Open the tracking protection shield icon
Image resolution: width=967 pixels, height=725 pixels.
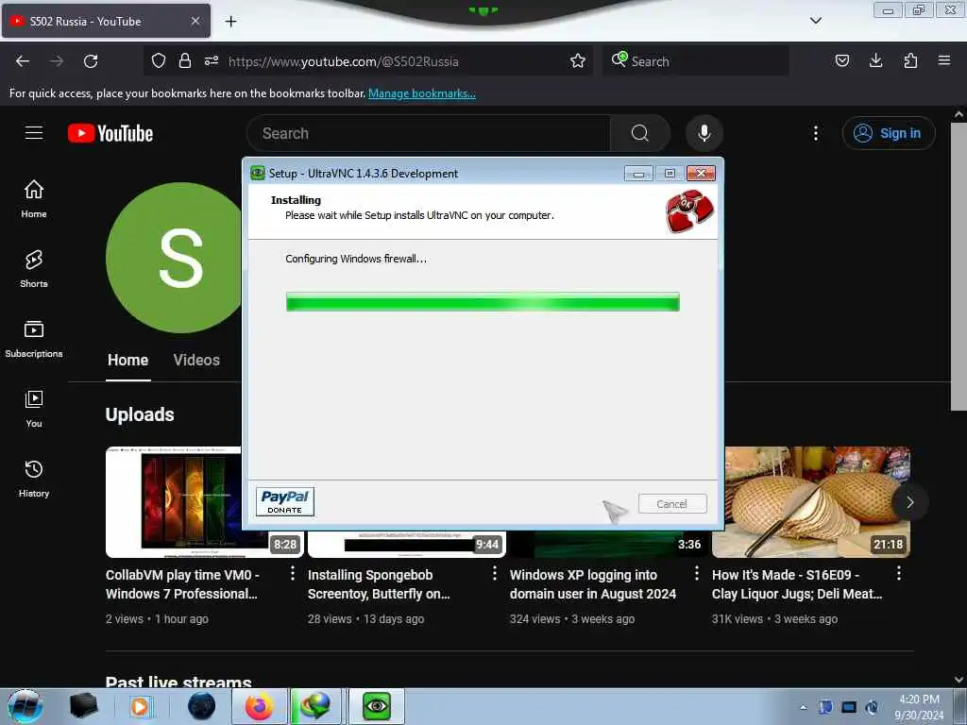159,60
